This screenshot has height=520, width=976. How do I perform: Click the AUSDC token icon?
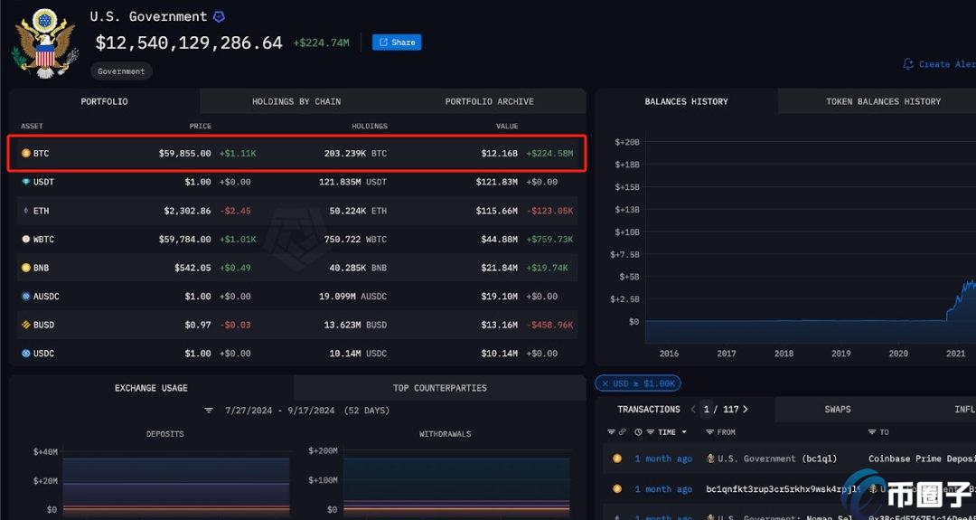(x=25, y=297)
